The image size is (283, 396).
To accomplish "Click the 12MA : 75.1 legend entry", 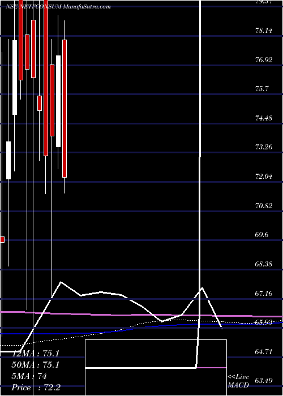I will click(36, 354).
